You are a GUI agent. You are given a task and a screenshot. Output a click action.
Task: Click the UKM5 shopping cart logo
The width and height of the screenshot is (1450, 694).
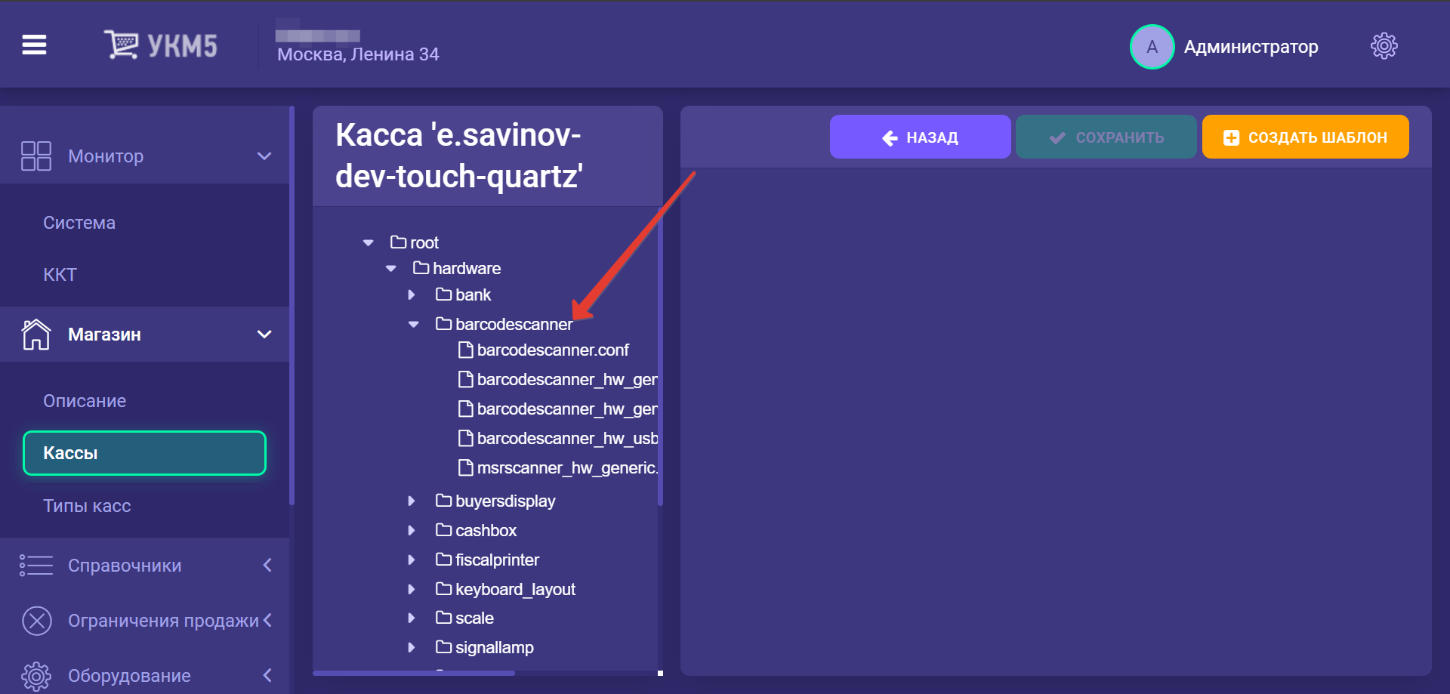coord(161,45)
